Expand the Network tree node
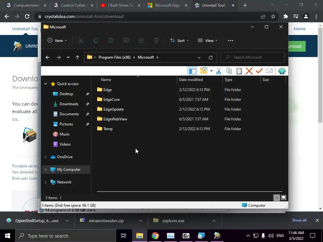The height and width of the screenshot is (242, 323). (x=45, y=182)
